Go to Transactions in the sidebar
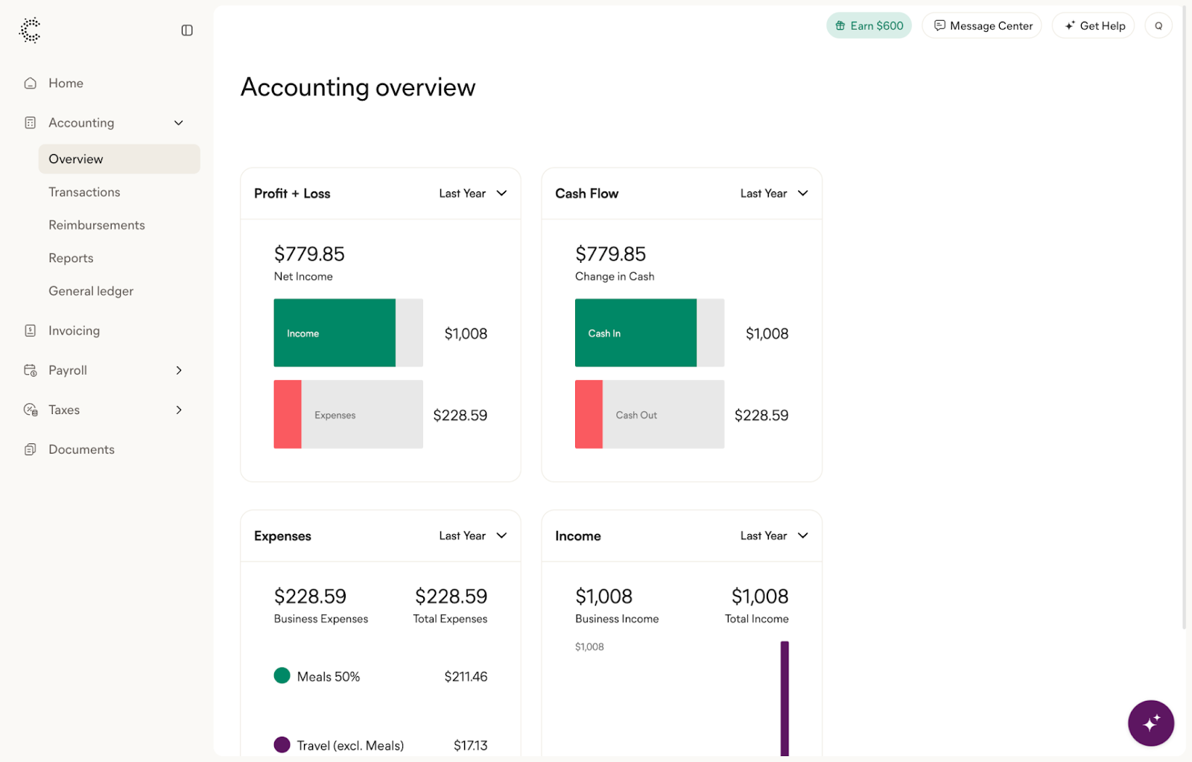The image size is (1192, 762). tap(84, 192)
